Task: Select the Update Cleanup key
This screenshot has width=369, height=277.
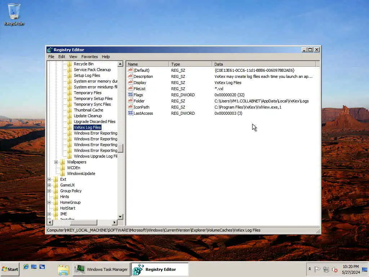Action: [x=88, y=116]
